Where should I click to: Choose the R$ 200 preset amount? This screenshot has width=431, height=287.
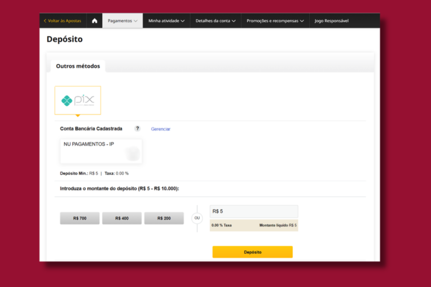[164, 218]
